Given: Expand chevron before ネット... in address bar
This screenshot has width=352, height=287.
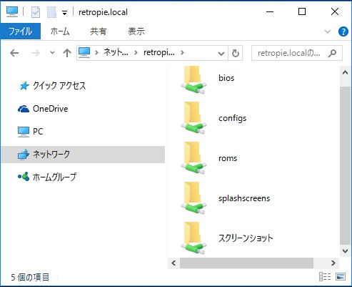Looking at the screenshot, I should (96, 52).
